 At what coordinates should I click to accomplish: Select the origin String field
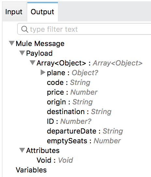point(70,102)
